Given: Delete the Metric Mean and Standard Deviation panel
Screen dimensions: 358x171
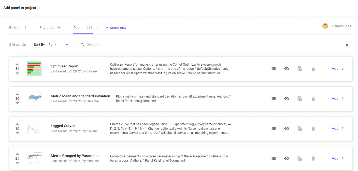Looking at the screenshot, I should (x=313, y=98).
